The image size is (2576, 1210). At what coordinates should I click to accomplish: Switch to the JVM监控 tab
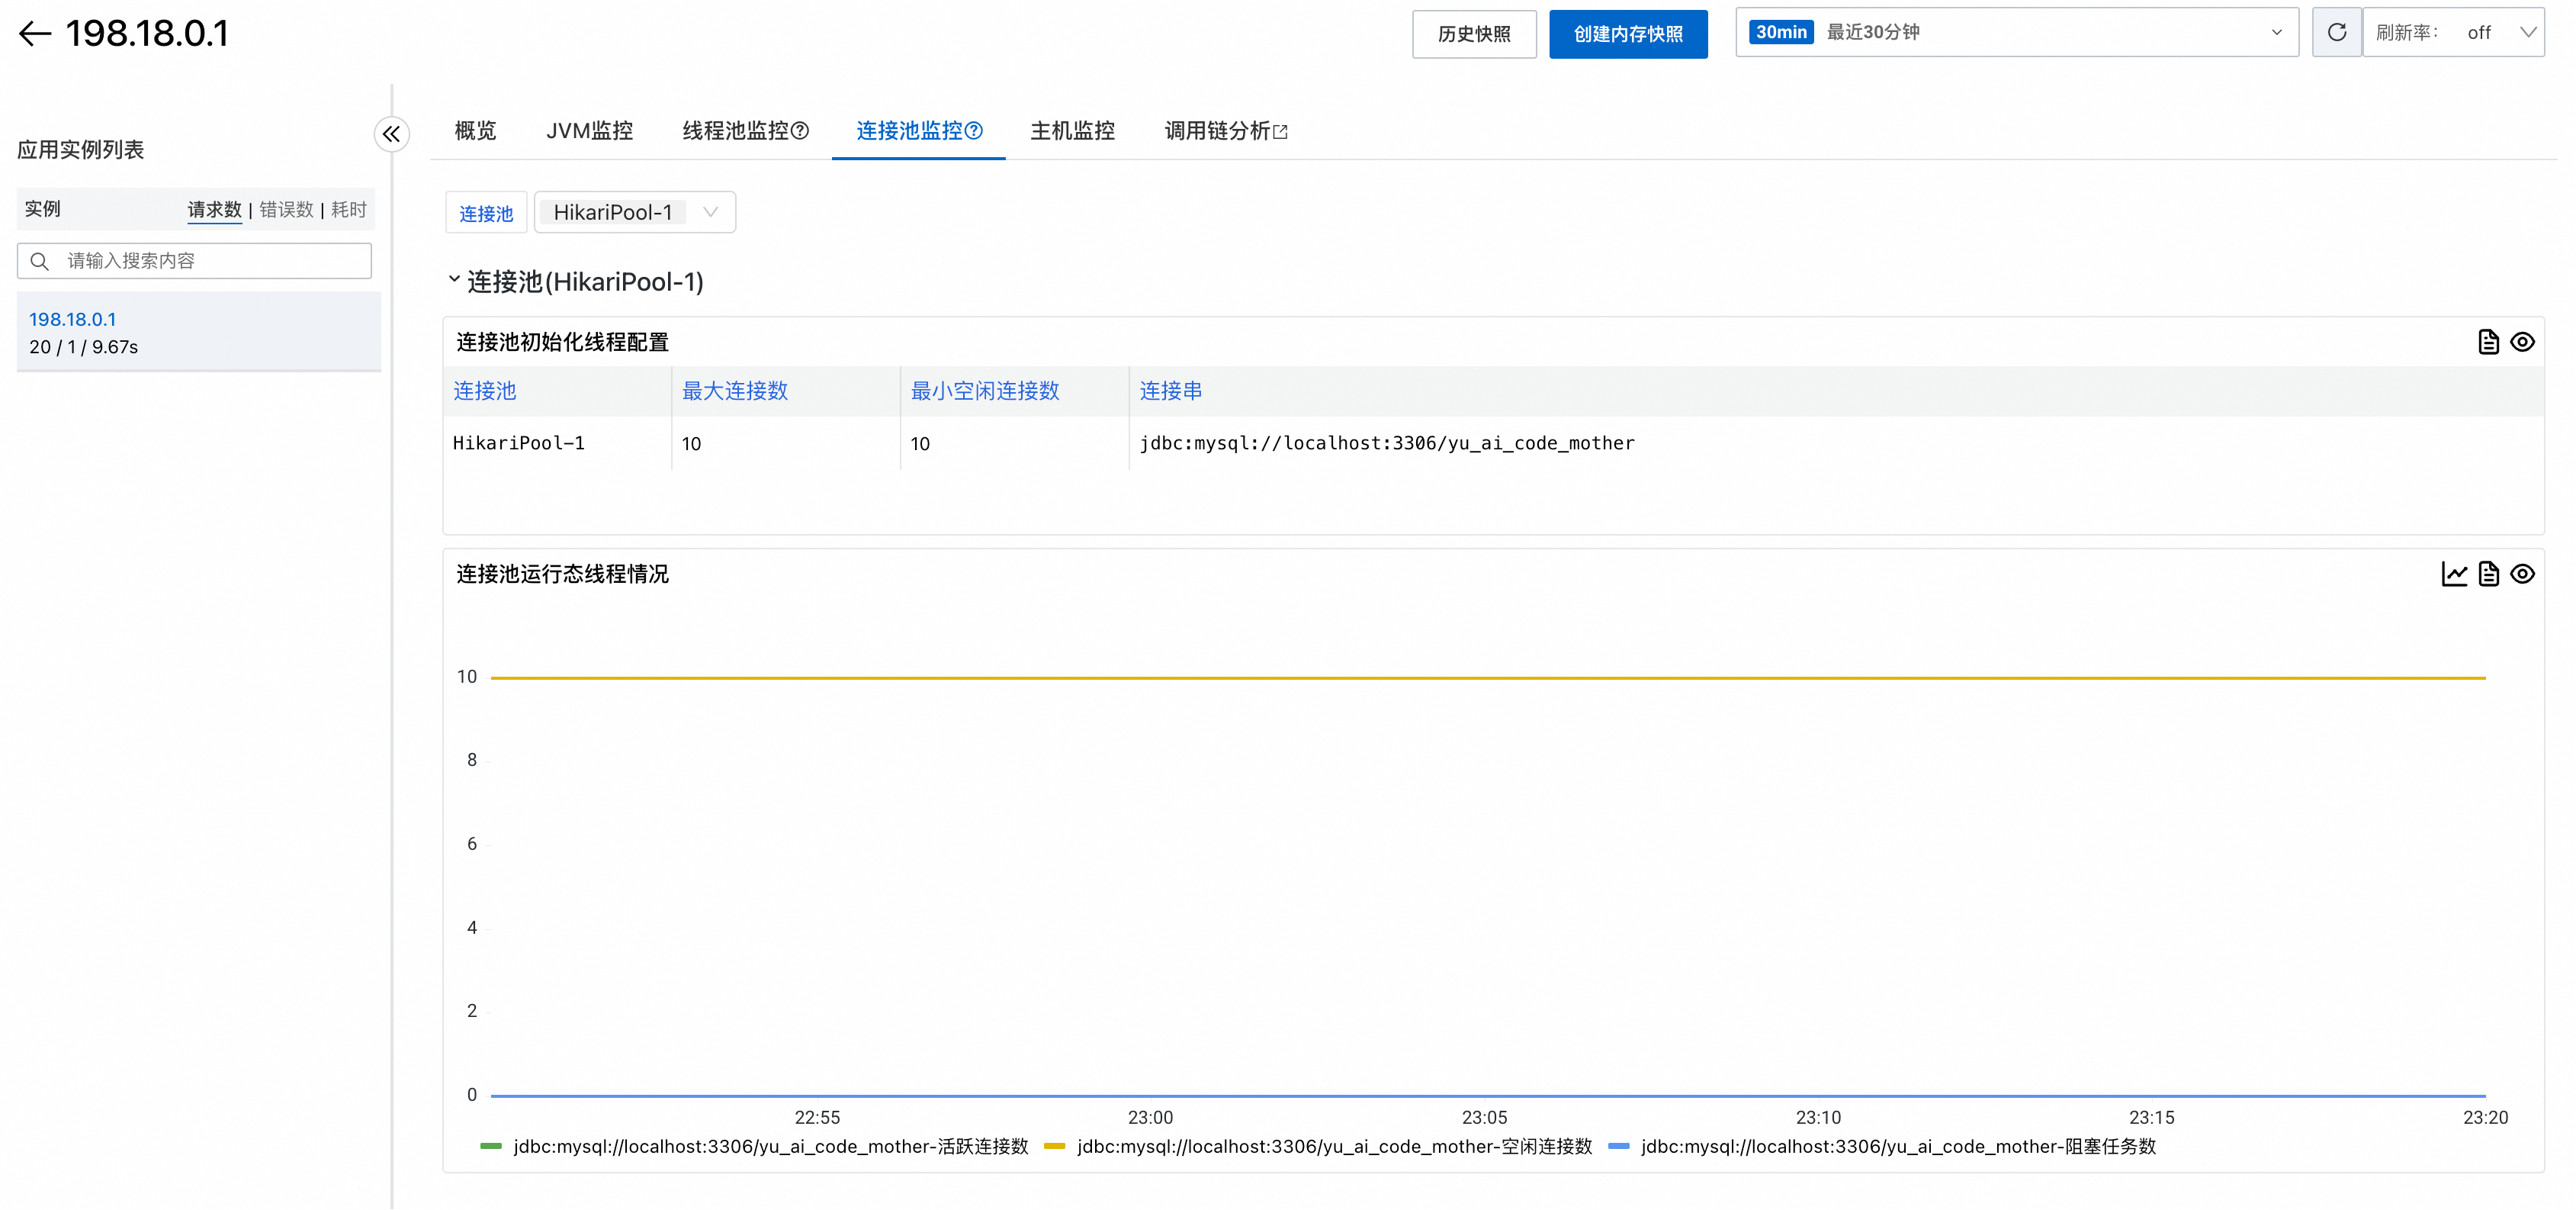point(589,131)
